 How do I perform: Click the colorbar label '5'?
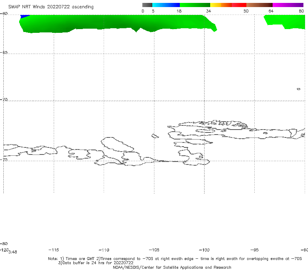pos(153,11)
